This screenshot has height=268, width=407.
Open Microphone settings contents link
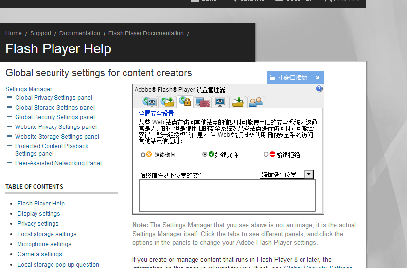pyautogui.click(x=44, y=244)
